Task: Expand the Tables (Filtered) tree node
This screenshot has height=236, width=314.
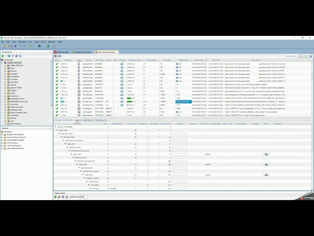Action: point(5,65)
